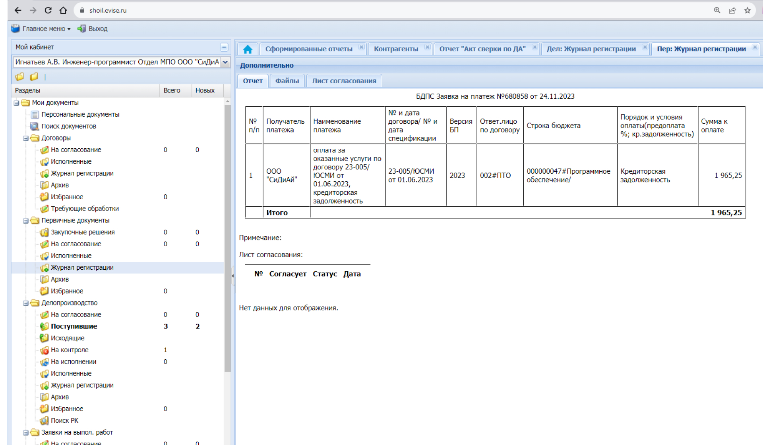
Task: Click the shoil.evise.ru address bar
Action: [389, 10]
